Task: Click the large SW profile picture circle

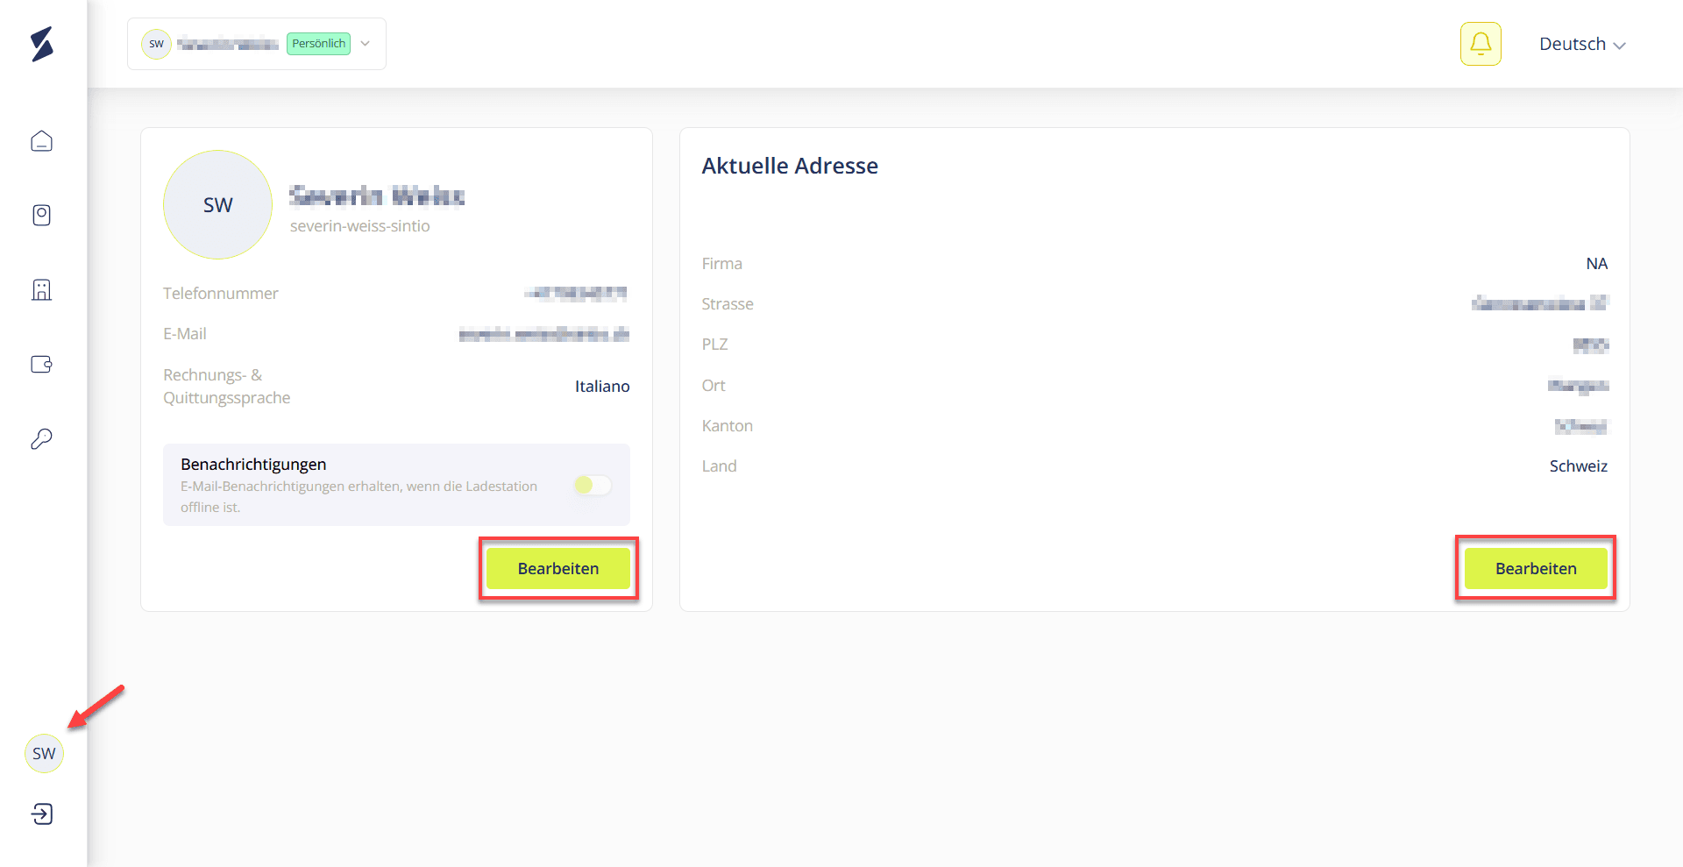Action: [217, 204]
